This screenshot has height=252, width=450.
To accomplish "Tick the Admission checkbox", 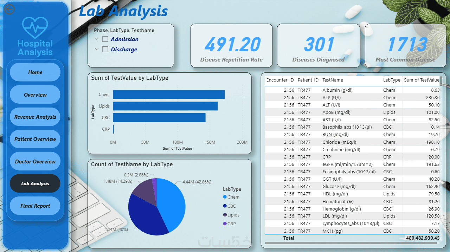I will tap(105, 39).
